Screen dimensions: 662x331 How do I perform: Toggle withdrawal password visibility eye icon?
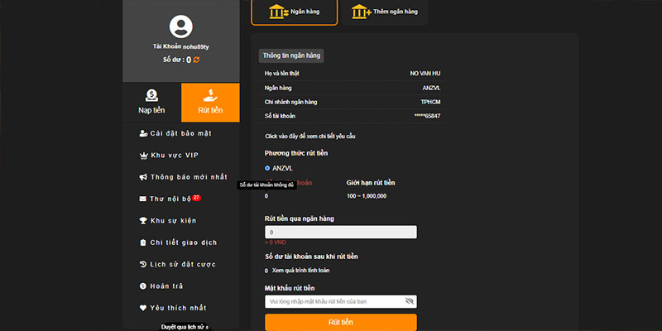pos(409,302)
